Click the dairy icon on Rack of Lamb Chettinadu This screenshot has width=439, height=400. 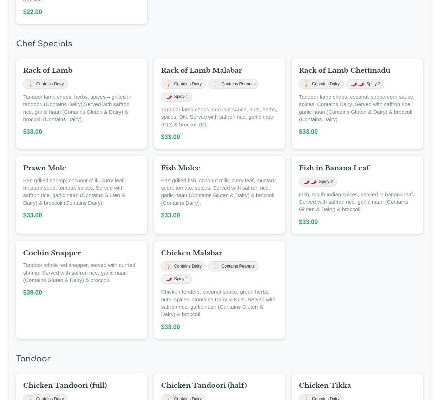coord(306,84)
